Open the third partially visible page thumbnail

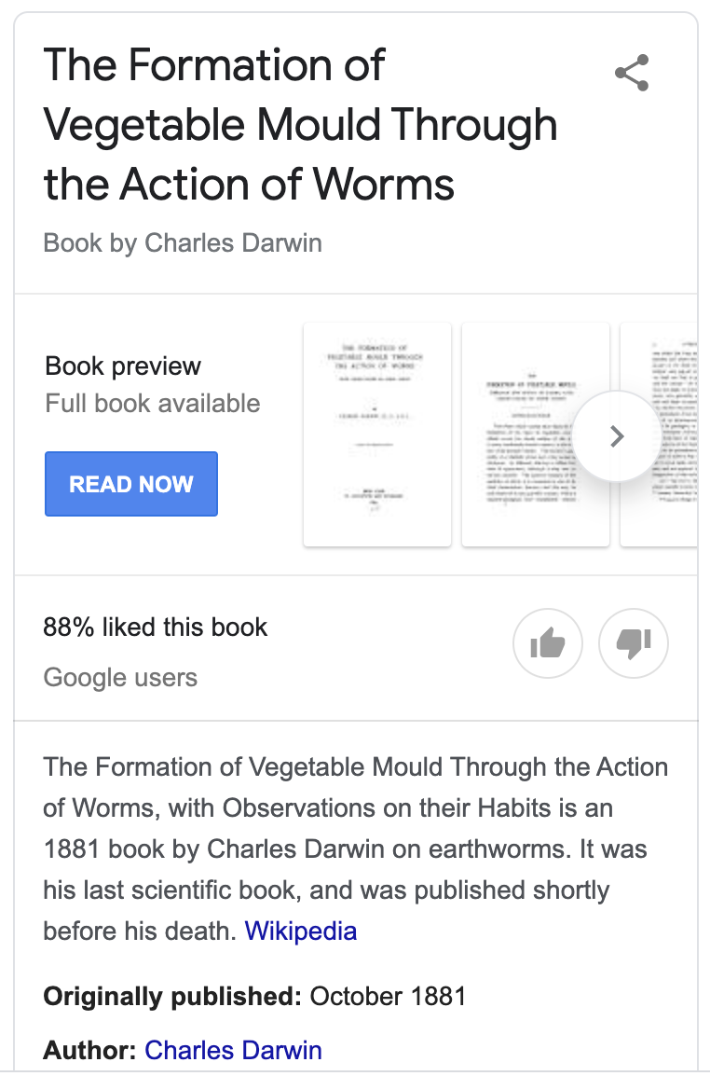tap(660, 435)
